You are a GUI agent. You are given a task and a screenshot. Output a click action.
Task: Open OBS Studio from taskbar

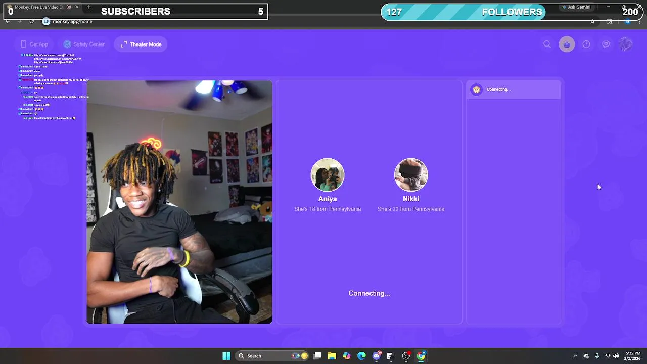point(406,356)
